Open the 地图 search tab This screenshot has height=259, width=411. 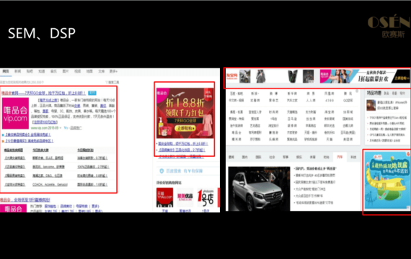tap(89, 71)
